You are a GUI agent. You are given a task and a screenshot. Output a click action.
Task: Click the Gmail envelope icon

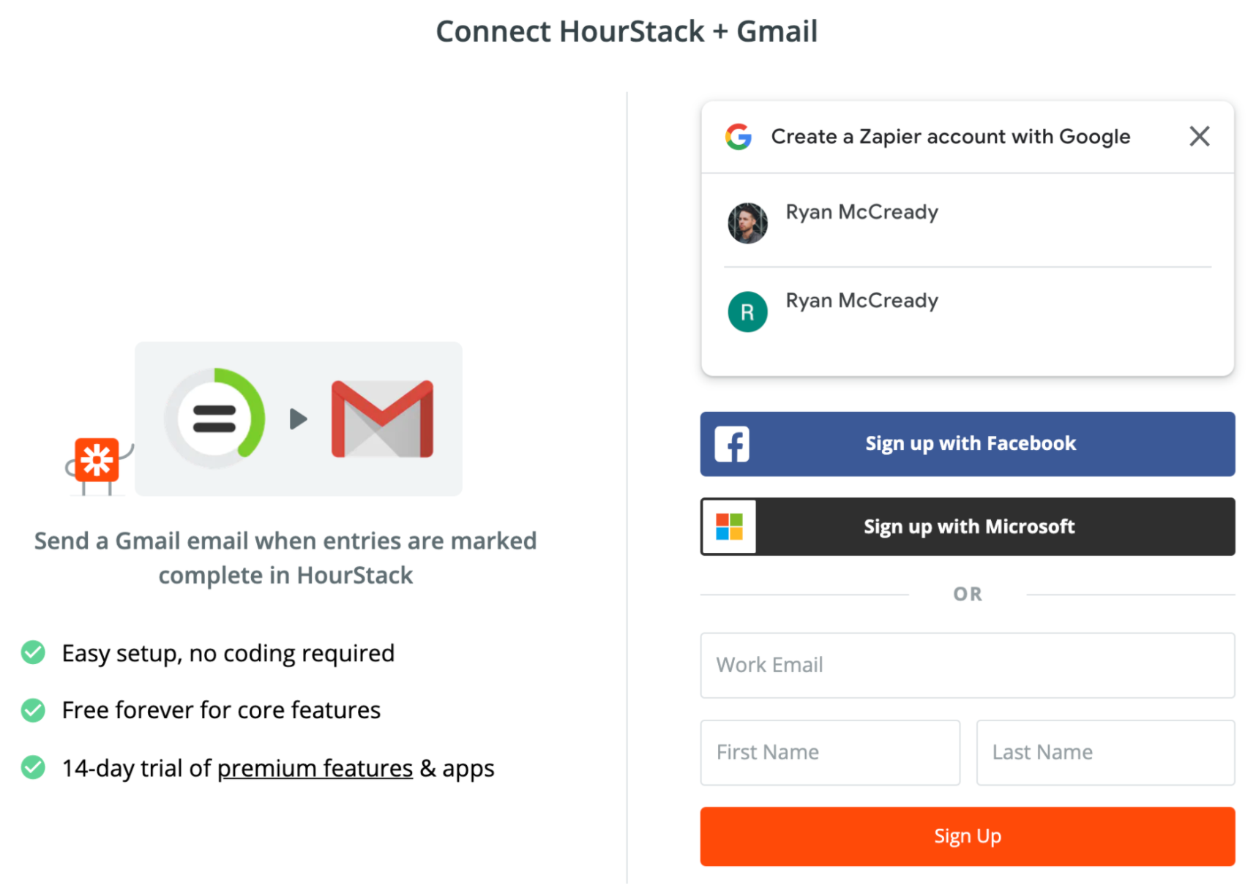pyautogui.click(x=382, y=419)
